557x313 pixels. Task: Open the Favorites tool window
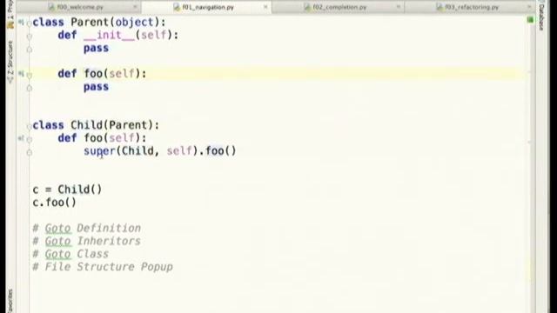(10, 301)
